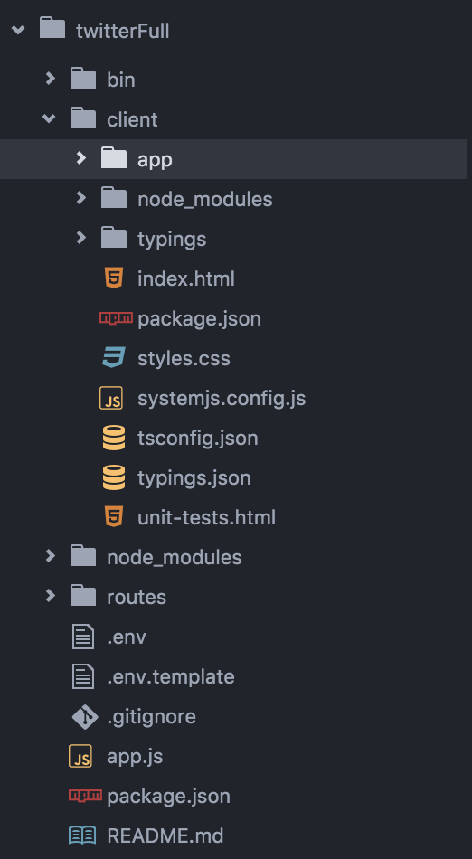Viewport: 472px width, 859px height.
Task: Select node_modules name under client folder
Action: (x=204, y=200)
